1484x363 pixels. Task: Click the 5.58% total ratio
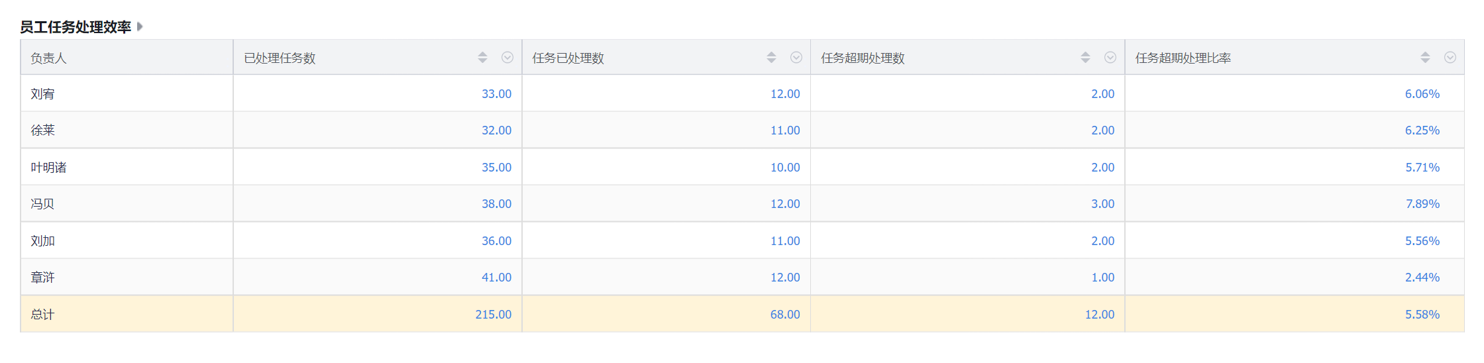coord(1422,315)
